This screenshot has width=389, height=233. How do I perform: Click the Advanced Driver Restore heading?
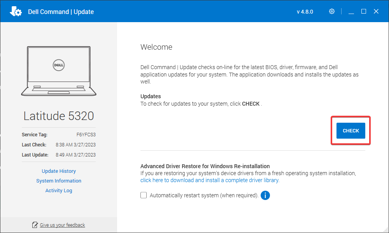click(205, 166)
